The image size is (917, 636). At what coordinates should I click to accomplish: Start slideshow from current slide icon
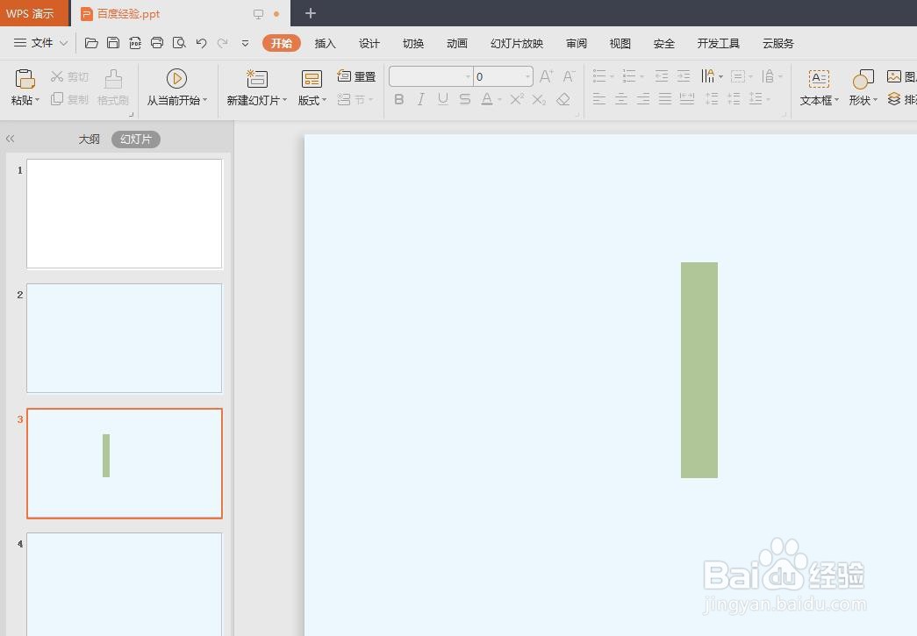pos(176,79)
